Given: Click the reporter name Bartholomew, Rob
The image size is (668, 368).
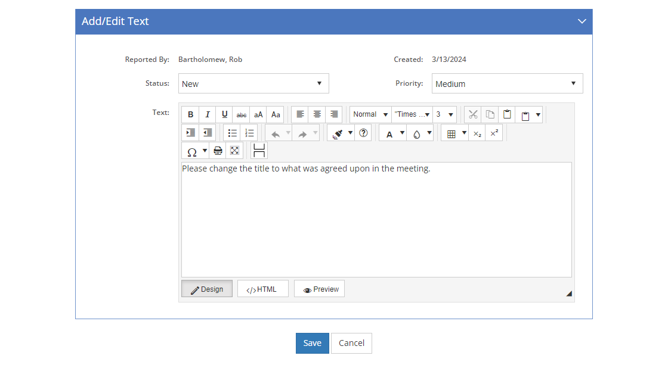Looking at the screenshot, I should (x=210, y=60).
